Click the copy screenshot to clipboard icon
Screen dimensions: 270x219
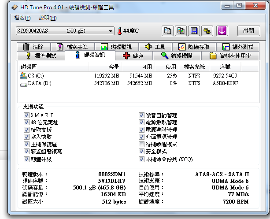pos(181,31)
